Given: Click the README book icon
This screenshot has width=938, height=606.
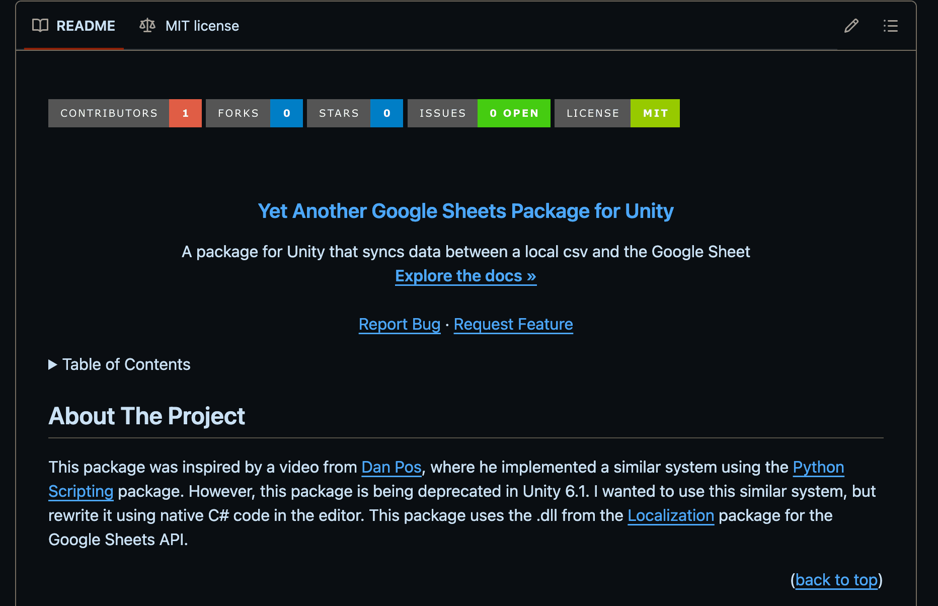Looking at the screenshot, I should pyautogui.click(x=41, y=26).
